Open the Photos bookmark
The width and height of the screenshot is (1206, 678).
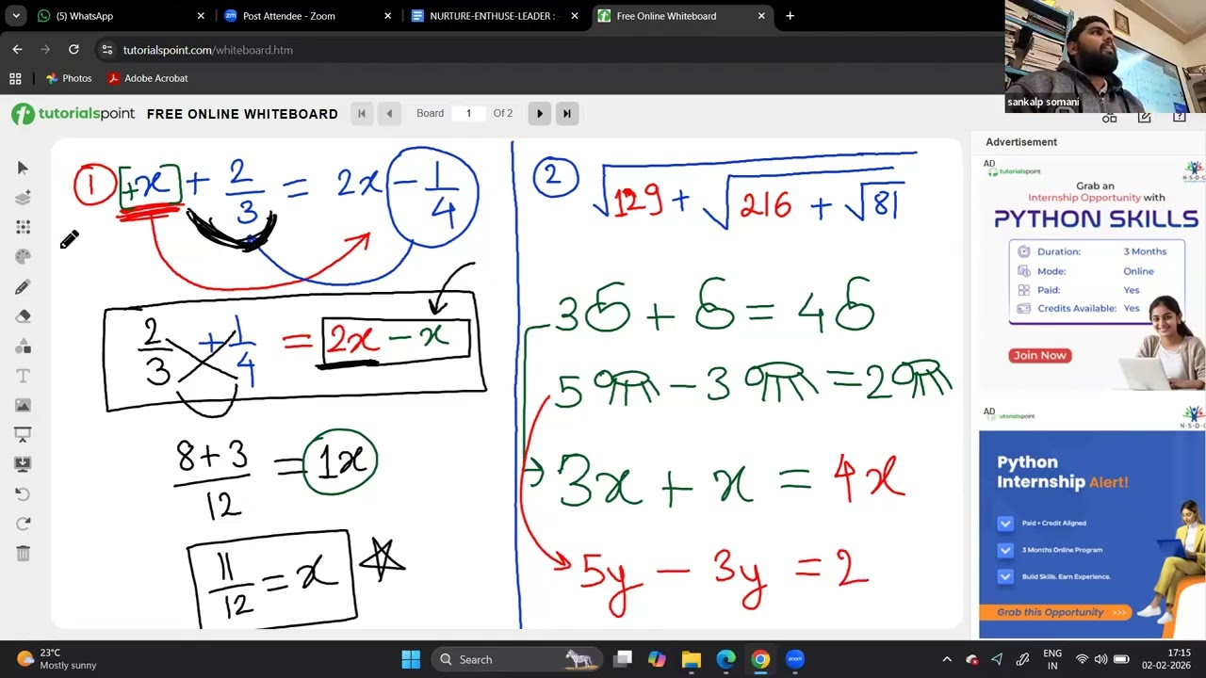pos(68,78)
